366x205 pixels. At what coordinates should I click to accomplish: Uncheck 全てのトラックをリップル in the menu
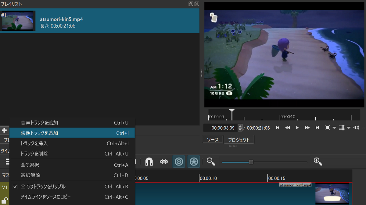pos(43,186)
